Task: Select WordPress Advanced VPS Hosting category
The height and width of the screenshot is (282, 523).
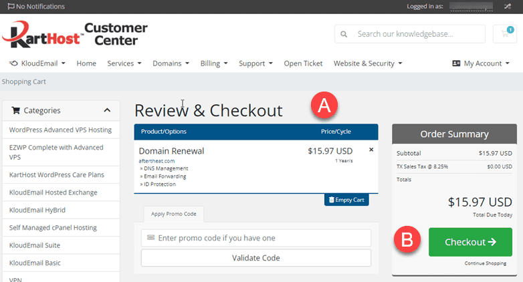Action: pyautogui.click(x=61, y=130)
